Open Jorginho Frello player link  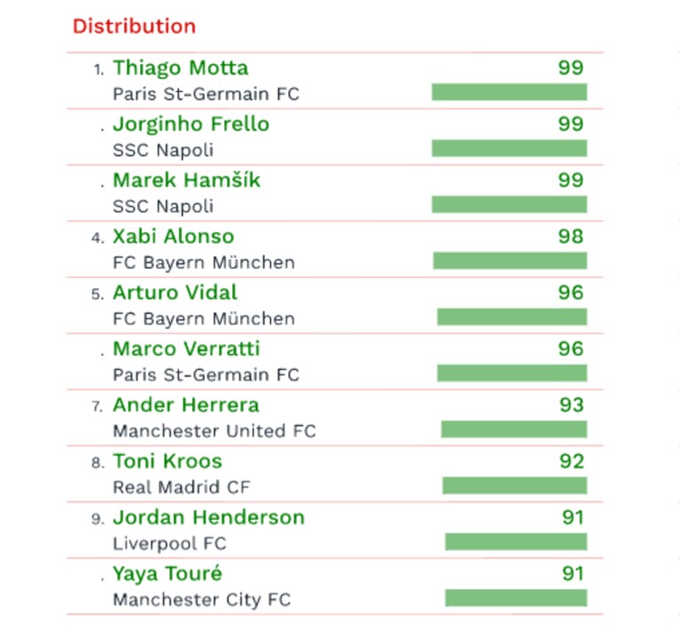(x=191, y=124)
